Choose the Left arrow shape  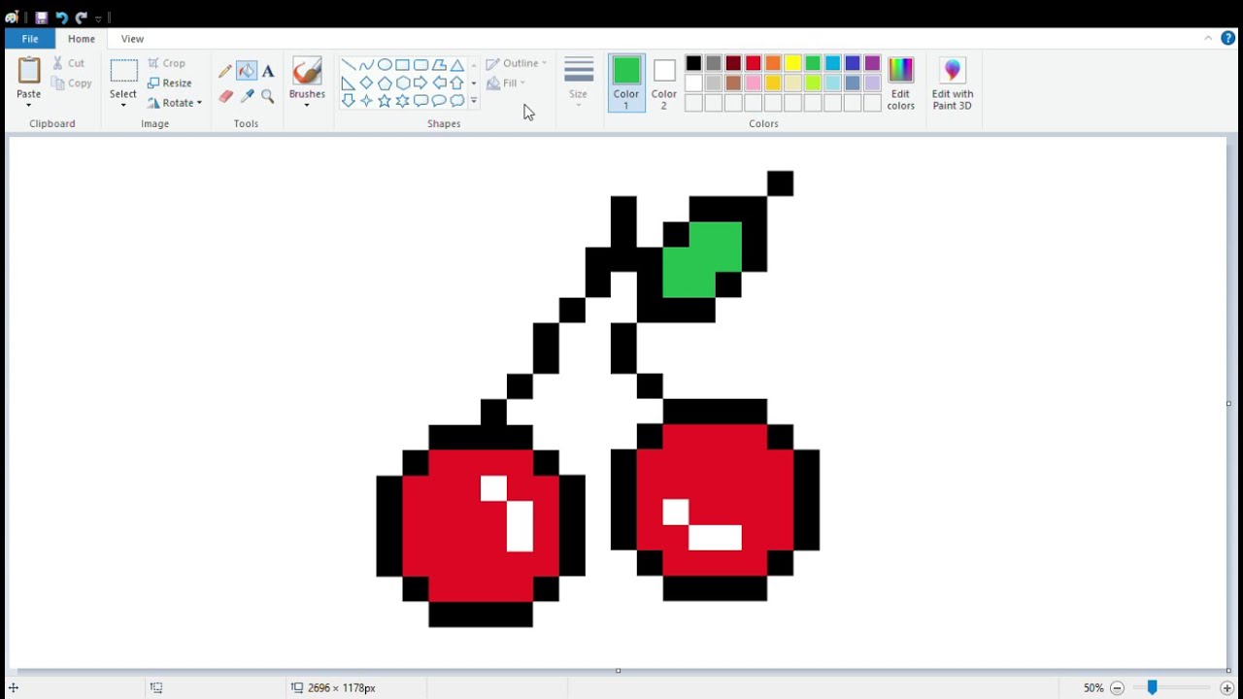tap(439, 83)
